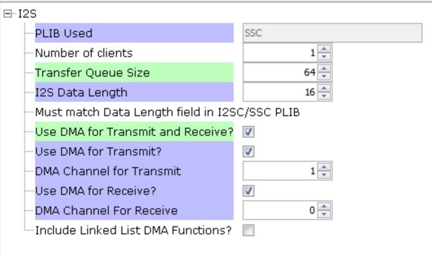Decrement Transfer Queue Size spinner

[324, 76]
